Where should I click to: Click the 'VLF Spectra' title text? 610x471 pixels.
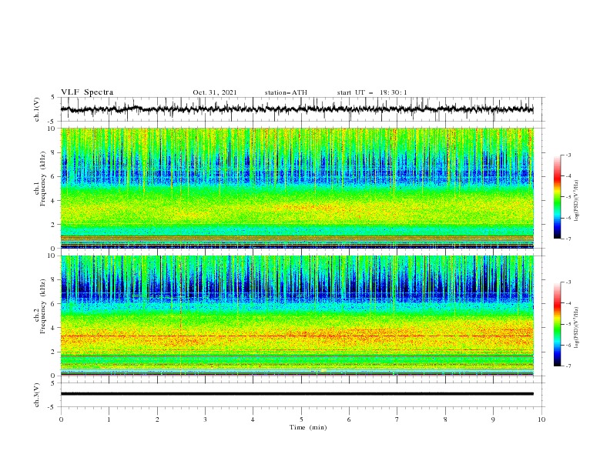point(87,92)
